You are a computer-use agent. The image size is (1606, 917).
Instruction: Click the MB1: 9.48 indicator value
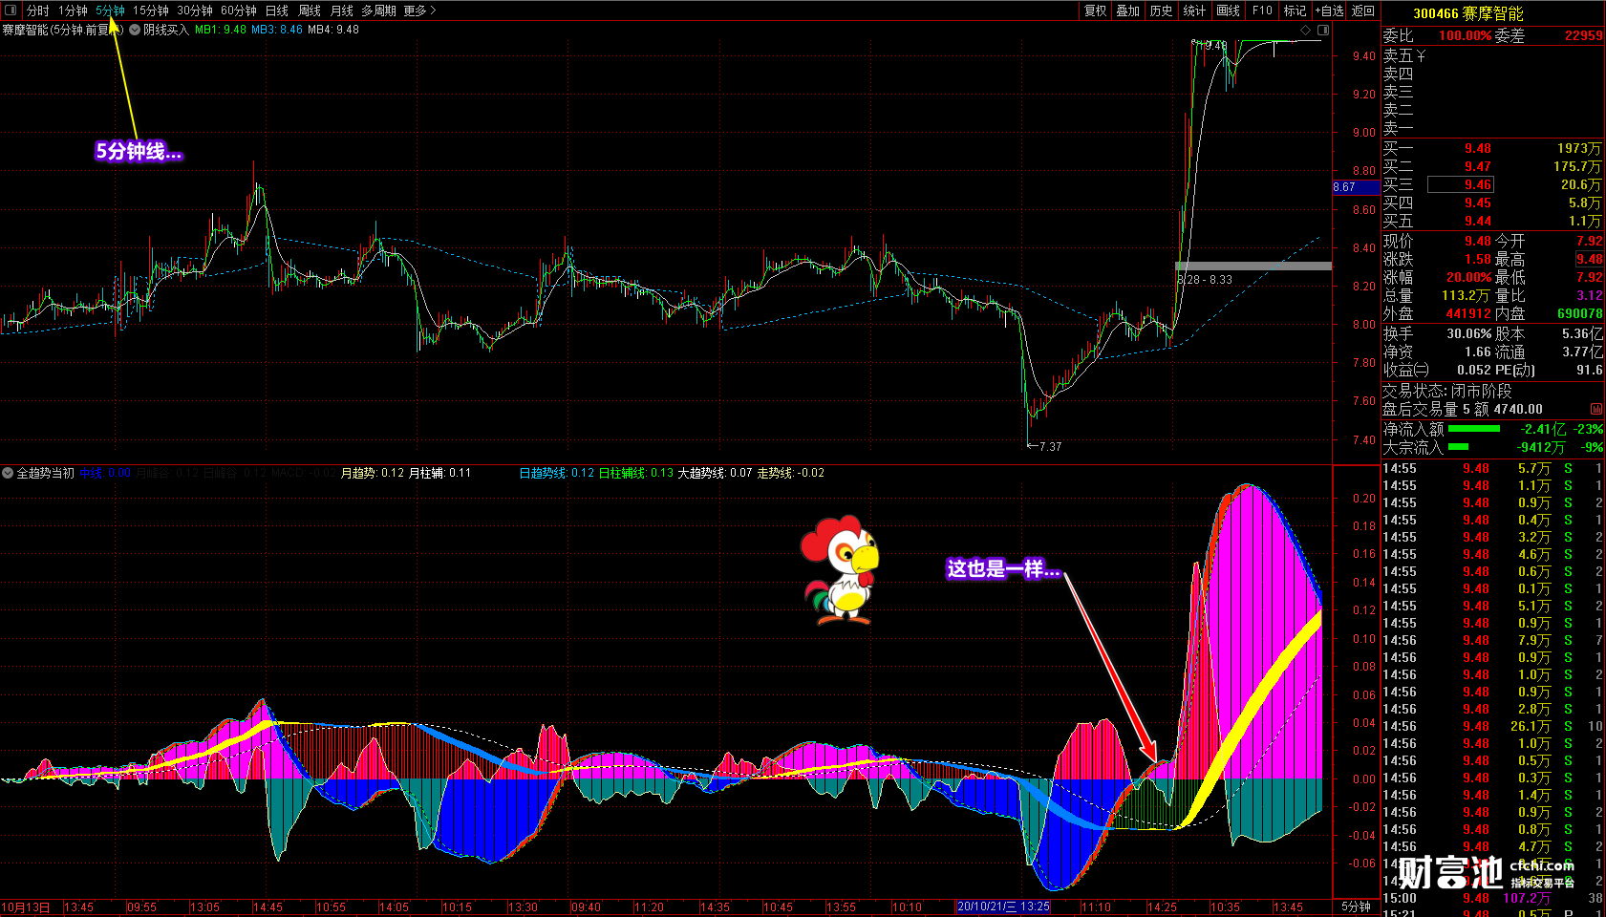(221, 30)
